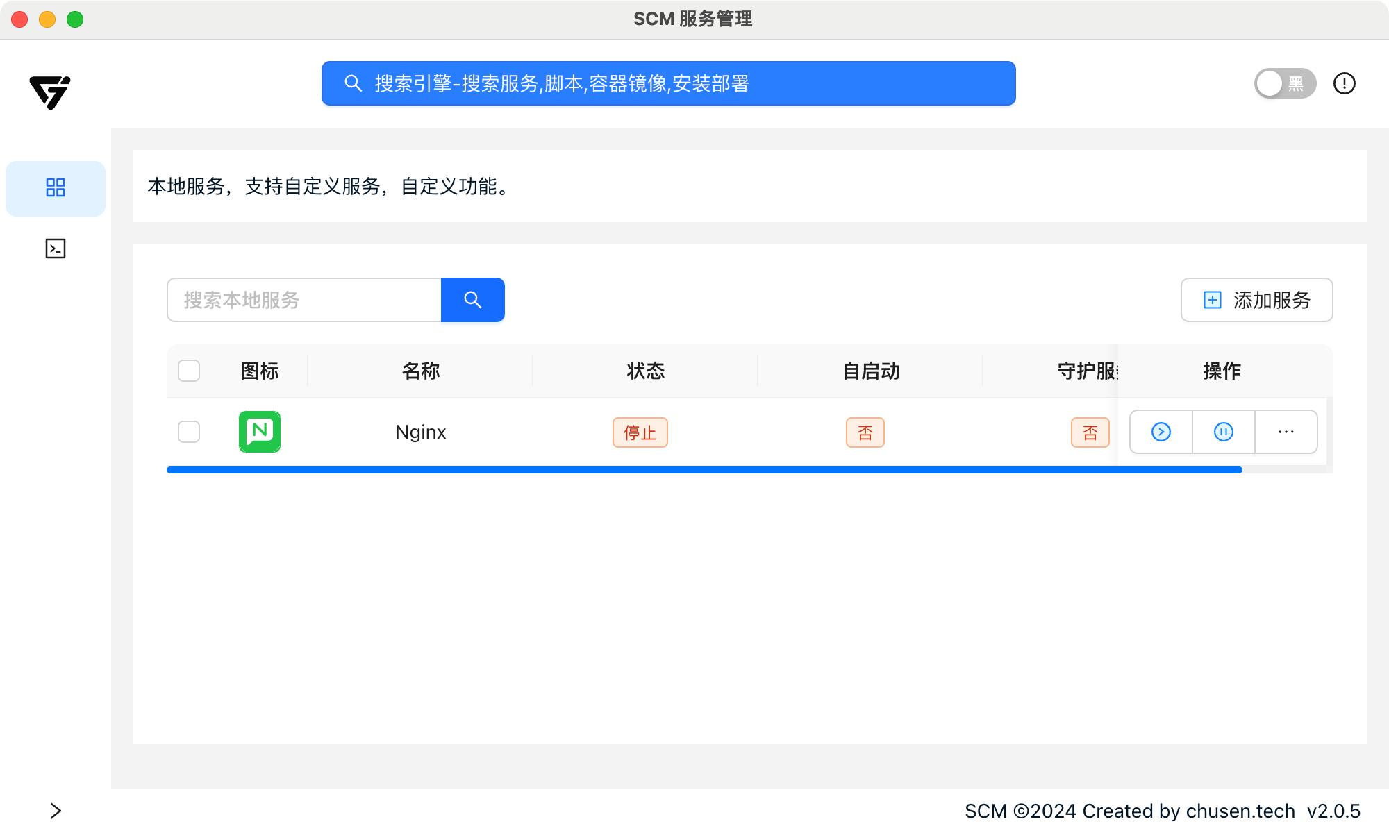Click the Nginx green icon
1389x833 pixels.
(260, 432)
